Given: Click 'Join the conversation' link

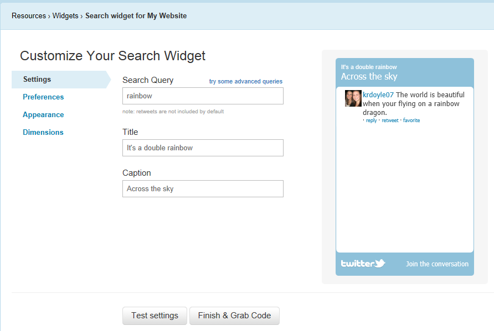Looking at the screenshot, I should (437, 264).
